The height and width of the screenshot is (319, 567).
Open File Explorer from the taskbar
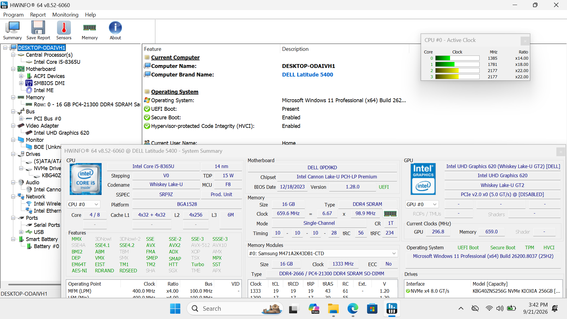(x=333, y=309)
